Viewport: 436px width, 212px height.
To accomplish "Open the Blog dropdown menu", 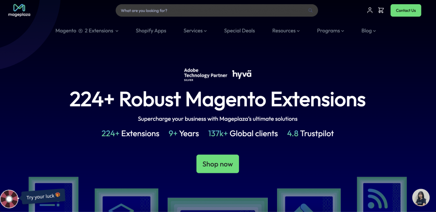I will (x=368, y=31).
